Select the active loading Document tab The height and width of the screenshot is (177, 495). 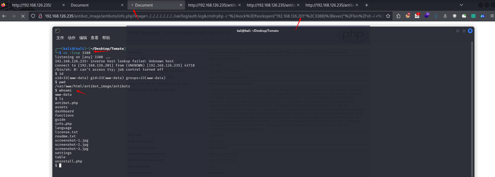click(x=156, y=5)
